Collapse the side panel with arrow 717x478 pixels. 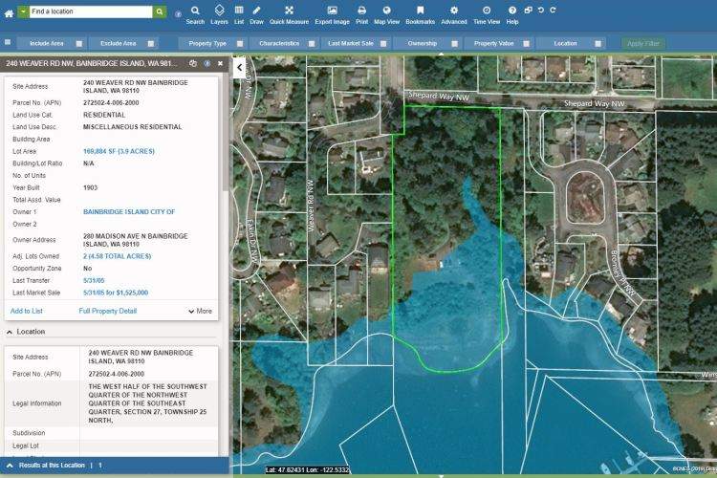tap(240, 68)
